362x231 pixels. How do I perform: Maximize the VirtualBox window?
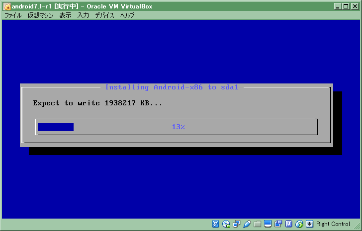tap(346, 6)
